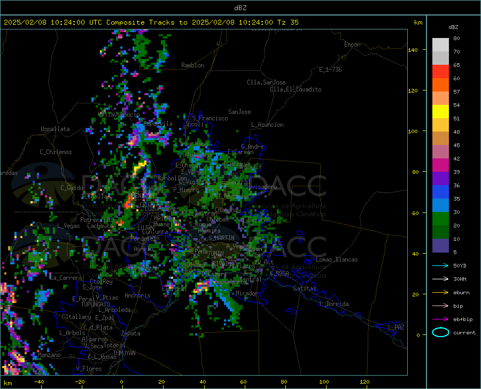Click the Cacheuta map label
Viewport: 481px width, 389px height.
pyautogui.click(x=100, y=226)
